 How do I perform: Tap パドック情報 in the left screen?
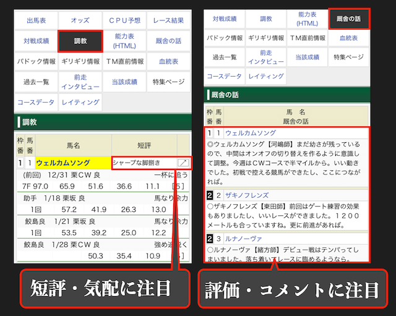pos(37,61)
